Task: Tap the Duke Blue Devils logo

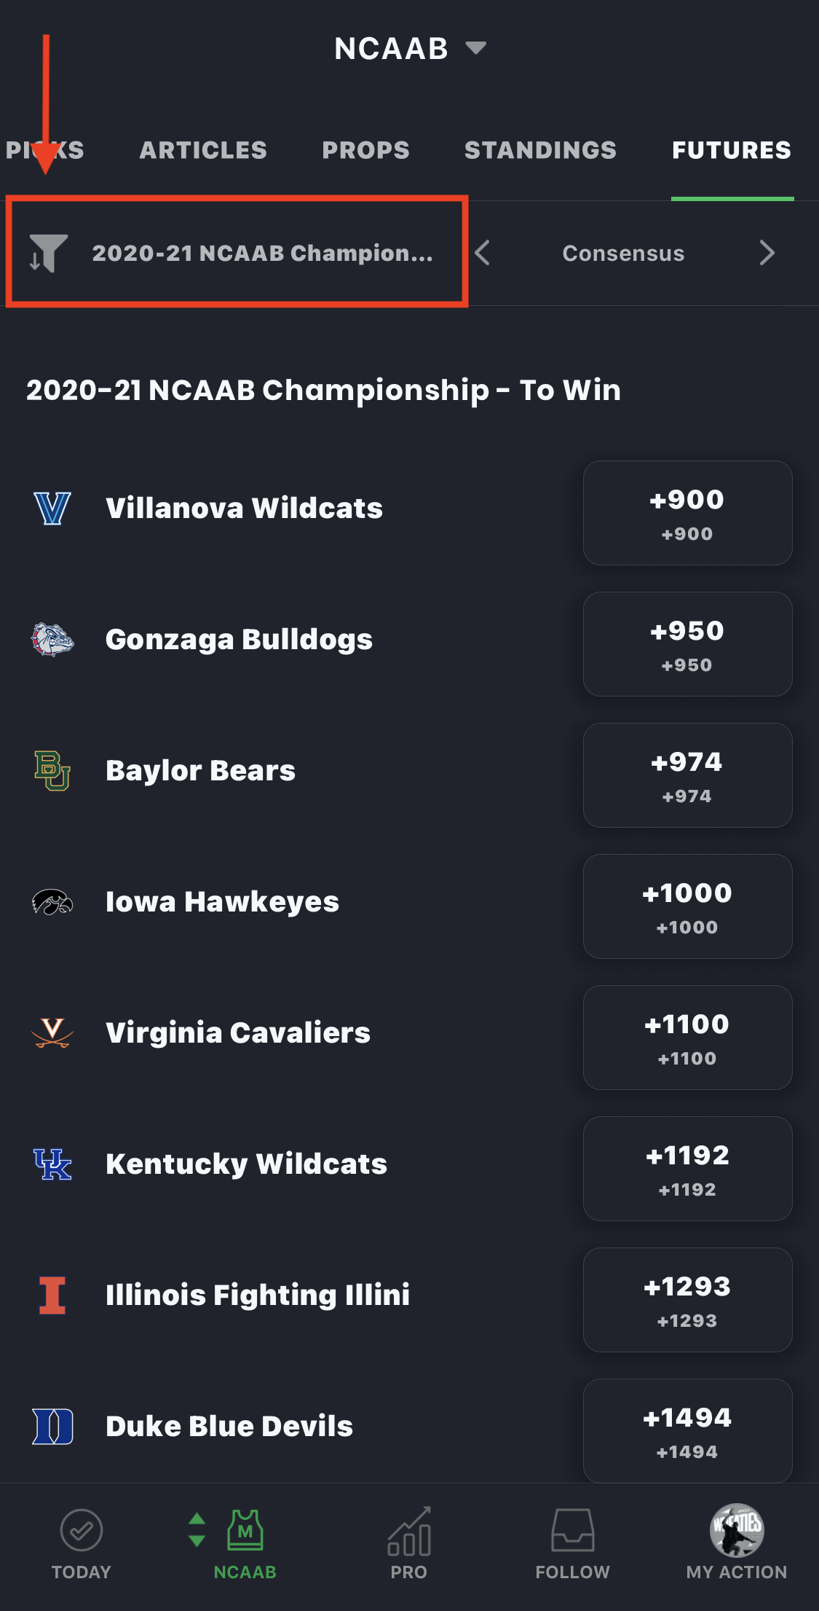Action: point(52,1426)
